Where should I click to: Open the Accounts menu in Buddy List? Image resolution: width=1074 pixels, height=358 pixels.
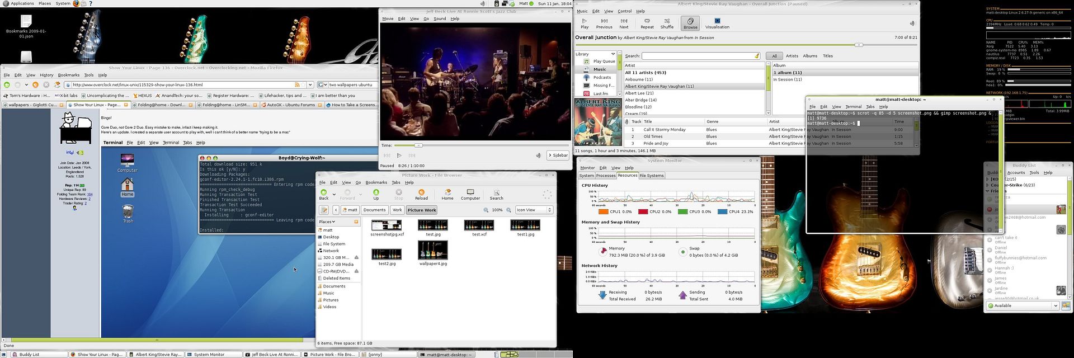(x=1016, y=172)
